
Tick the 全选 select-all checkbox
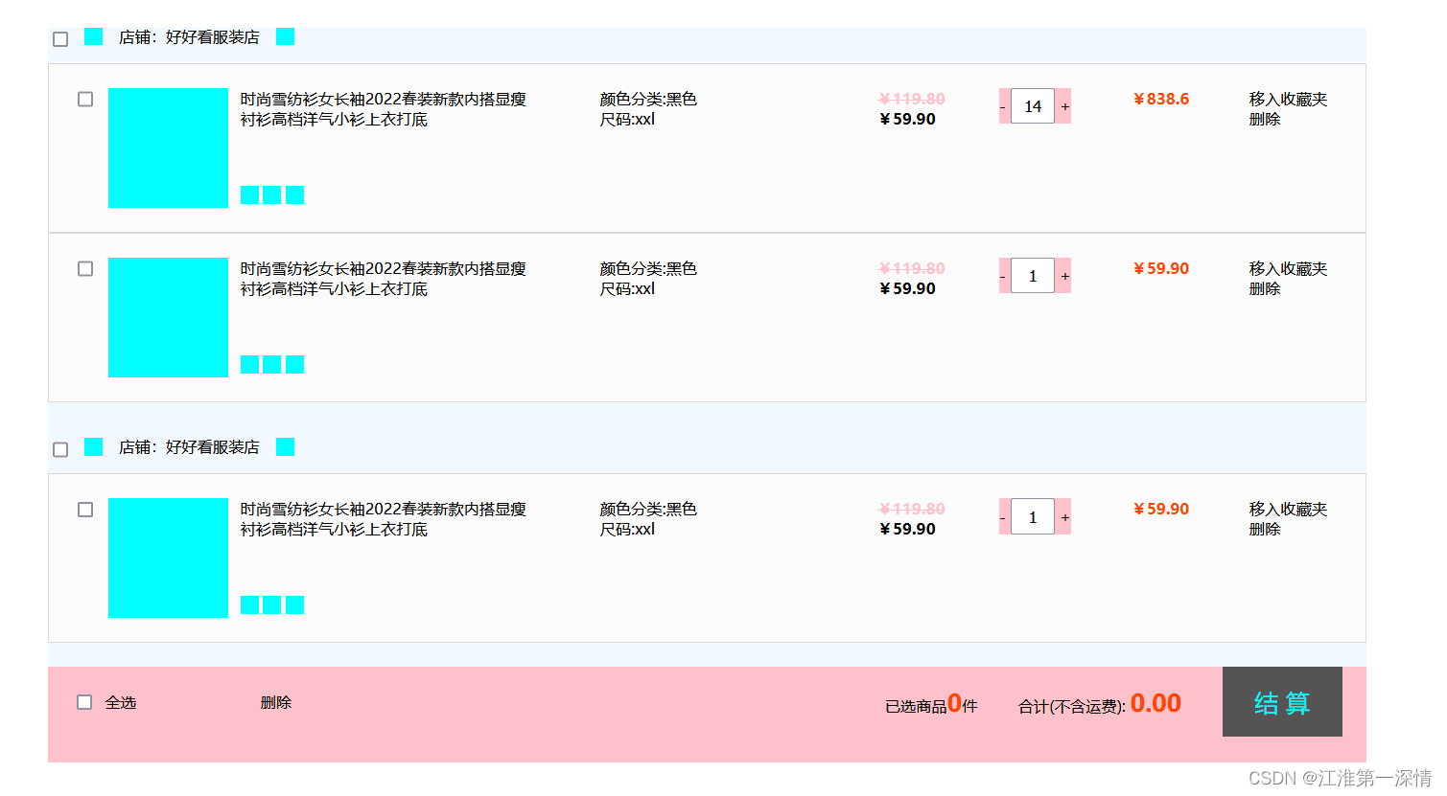[x=84, y=702]
